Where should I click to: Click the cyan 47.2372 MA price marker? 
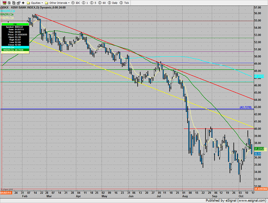[x=259, y=76]
